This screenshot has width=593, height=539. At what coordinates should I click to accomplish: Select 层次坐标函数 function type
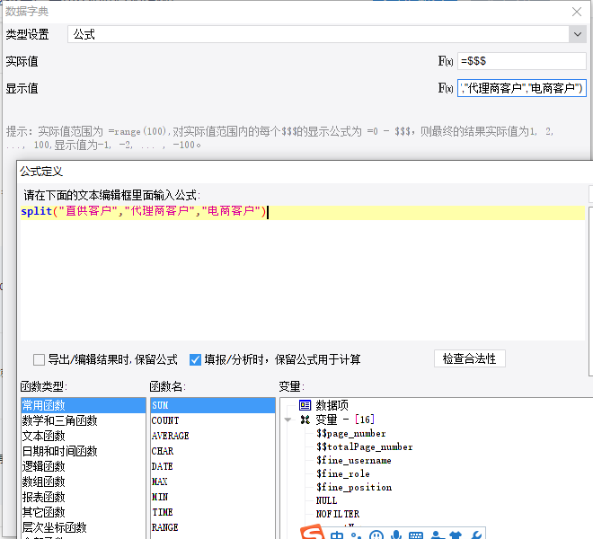coord(84,527)
